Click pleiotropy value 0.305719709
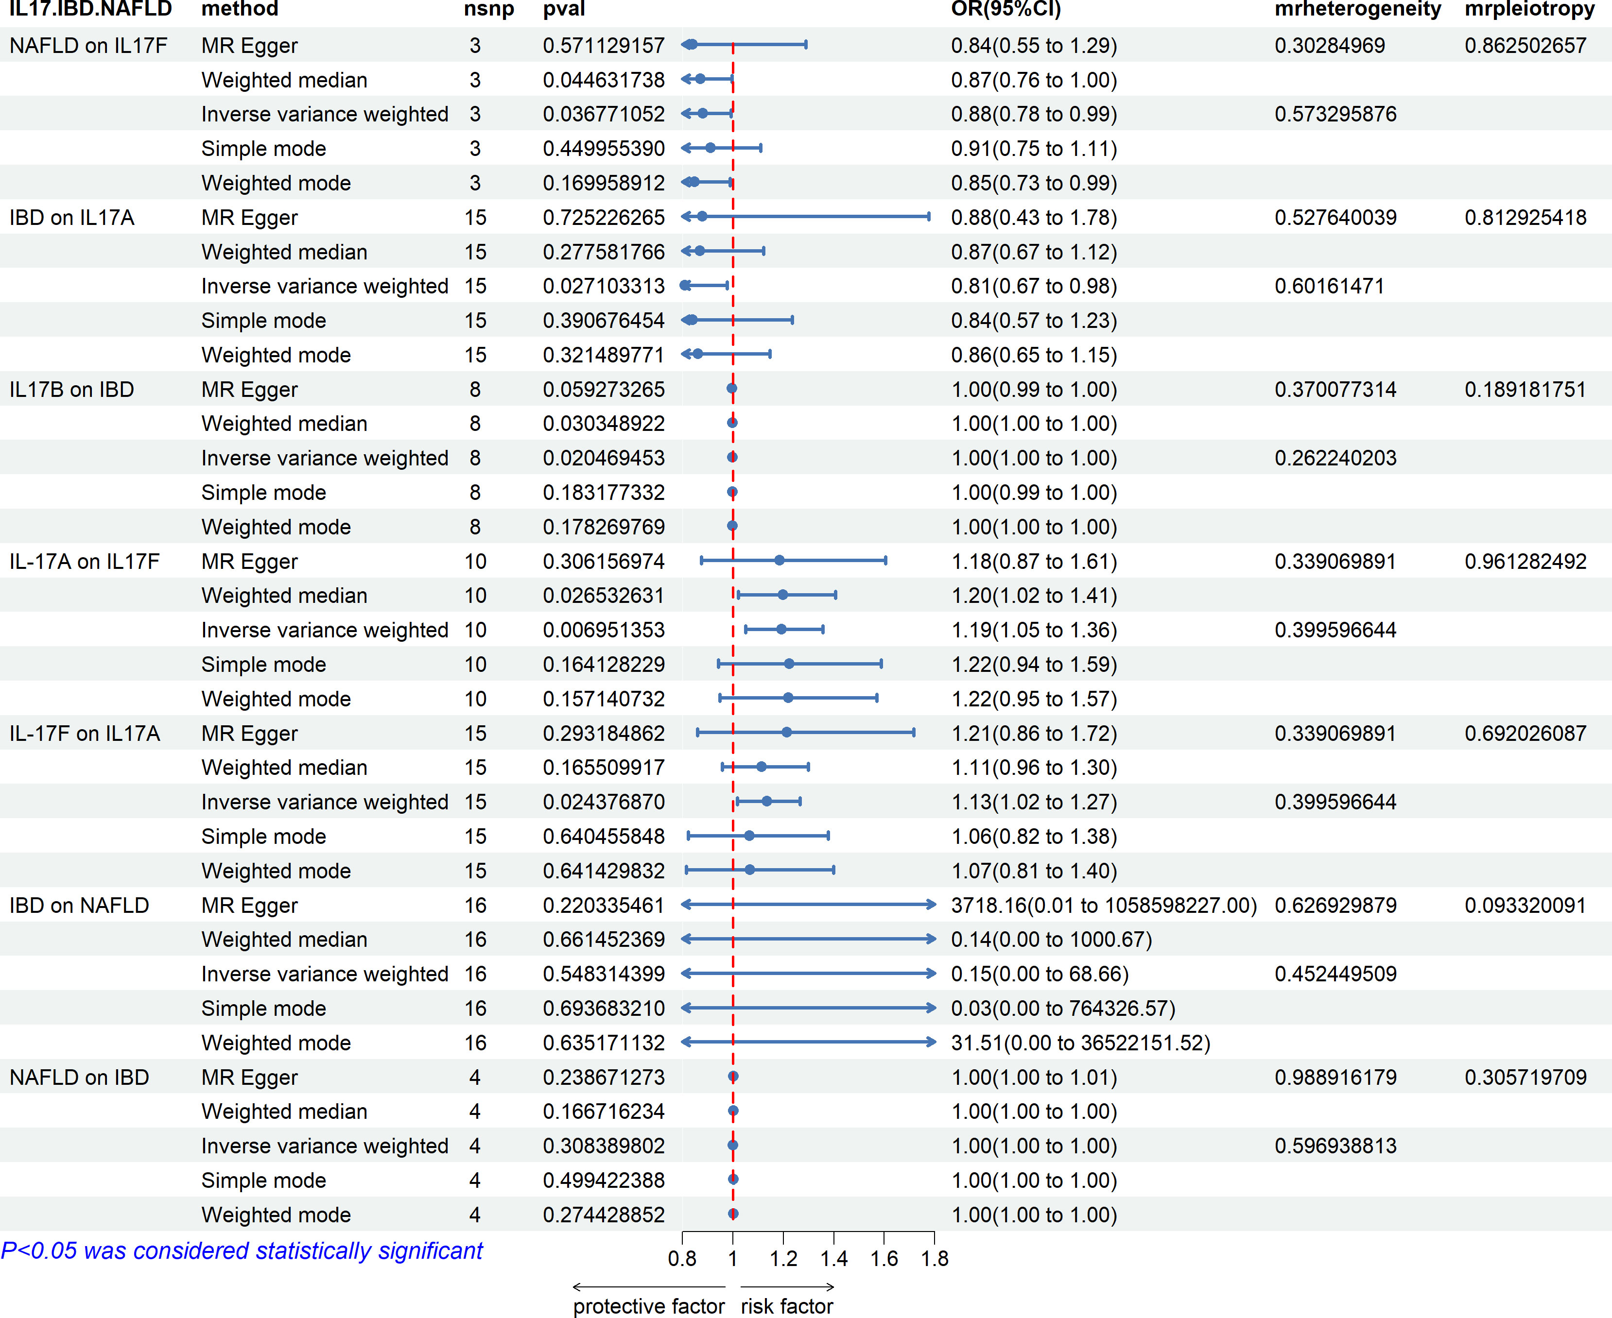 (1525, 1078)
